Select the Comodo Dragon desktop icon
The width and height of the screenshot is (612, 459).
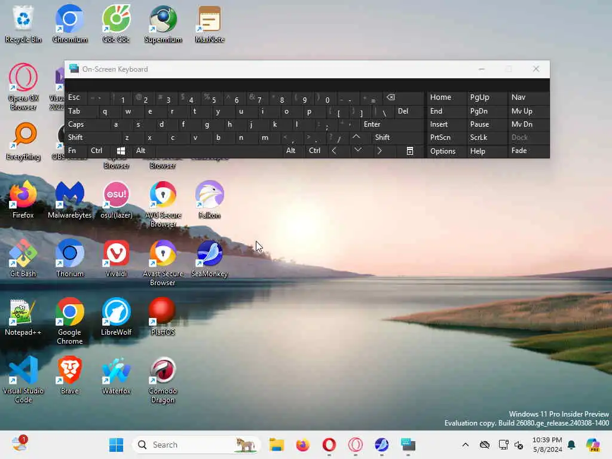pyautogui.click(x=163, y=380)
